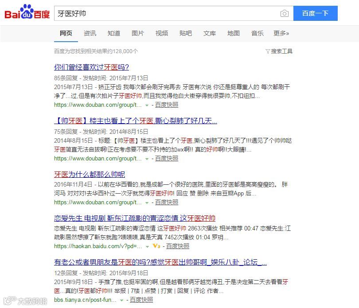Switch to the 音乐 tab
The width and height of the screenshot is (359, 308).
(258, 33)
